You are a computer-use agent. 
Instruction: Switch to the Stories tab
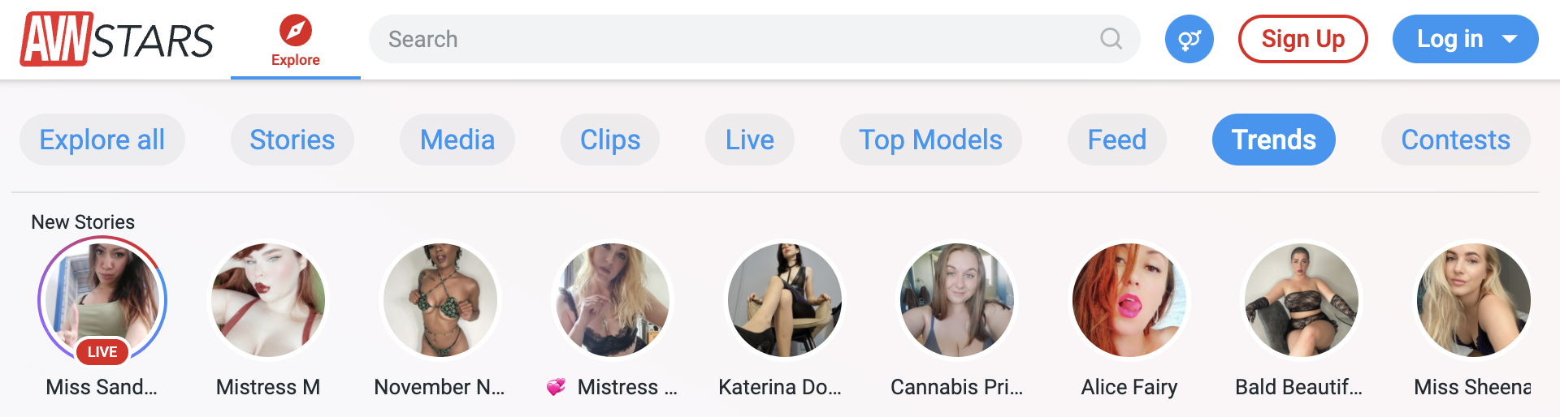coord(292,140)
